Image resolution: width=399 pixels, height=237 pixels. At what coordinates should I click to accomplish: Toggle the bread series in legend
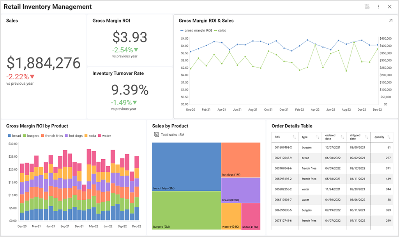[14, 136]
